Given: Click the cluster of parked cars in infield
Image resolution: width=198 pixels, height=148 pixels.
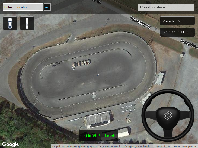Looking at the screenshot, I should (81, 63).
